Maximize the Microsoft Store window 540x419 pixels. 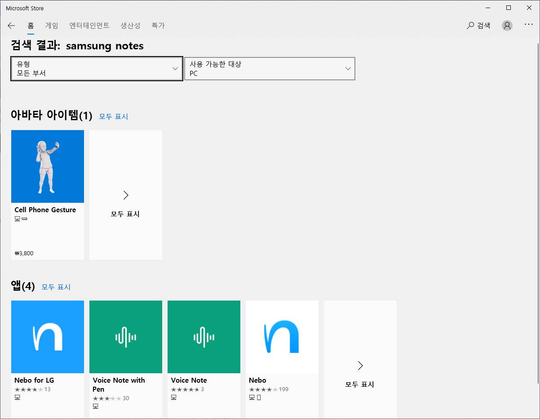(509, 8)
